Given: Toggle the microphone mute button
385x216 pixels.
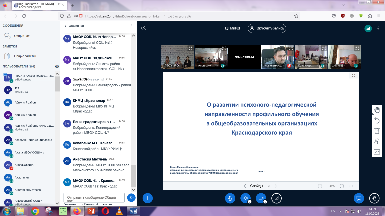Looking at the screenshot, I should [230, 198].
